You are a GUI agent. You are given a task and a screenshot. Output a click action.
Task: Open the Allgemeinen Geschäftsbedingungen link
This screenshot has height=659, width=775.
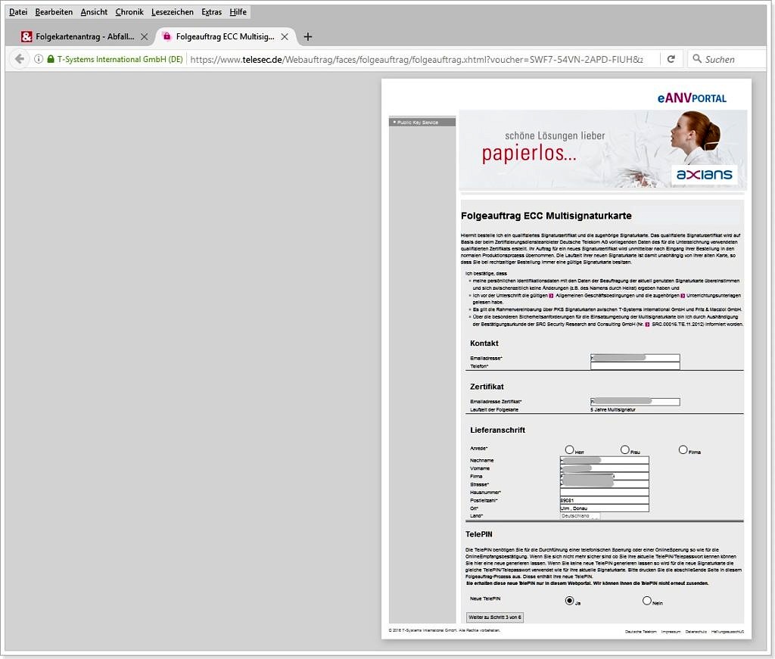592,295
